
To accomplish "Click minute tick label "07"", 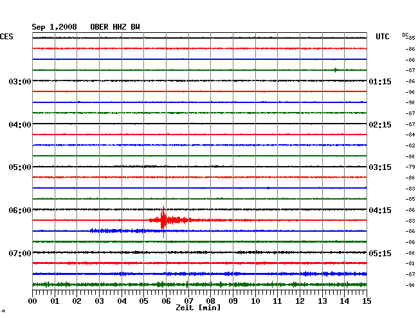I will (x=188, y=301).
